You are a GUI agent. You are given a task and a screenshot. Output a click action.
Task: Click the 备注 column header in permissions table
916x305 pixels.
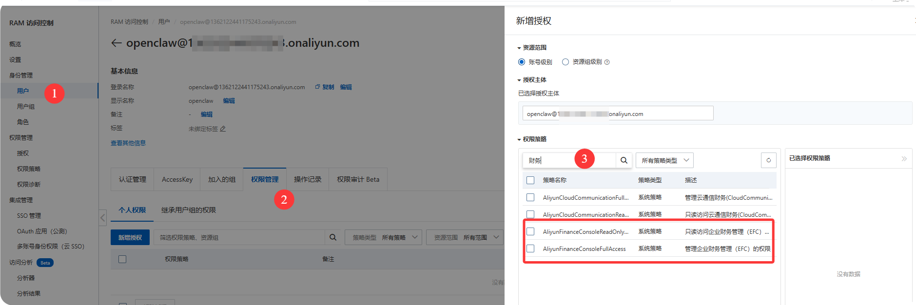click(328, 259)
